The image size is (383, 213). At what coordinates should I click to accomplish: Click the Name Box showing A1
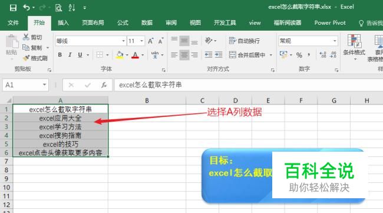point(26,85)
